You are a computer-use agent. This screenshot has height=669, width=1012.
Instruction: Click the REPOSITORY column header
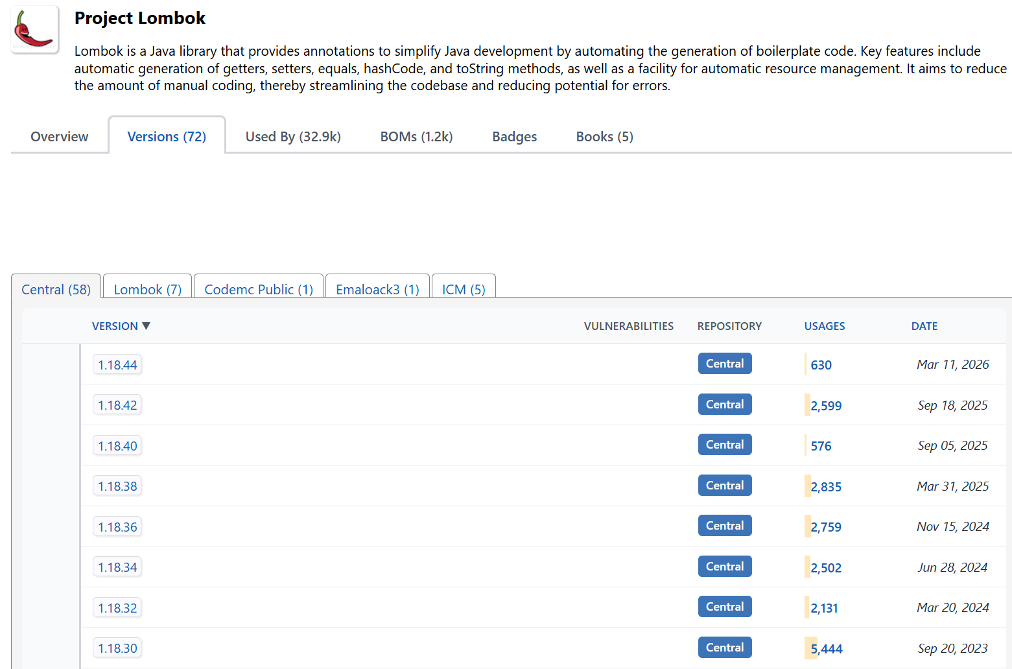729,326
